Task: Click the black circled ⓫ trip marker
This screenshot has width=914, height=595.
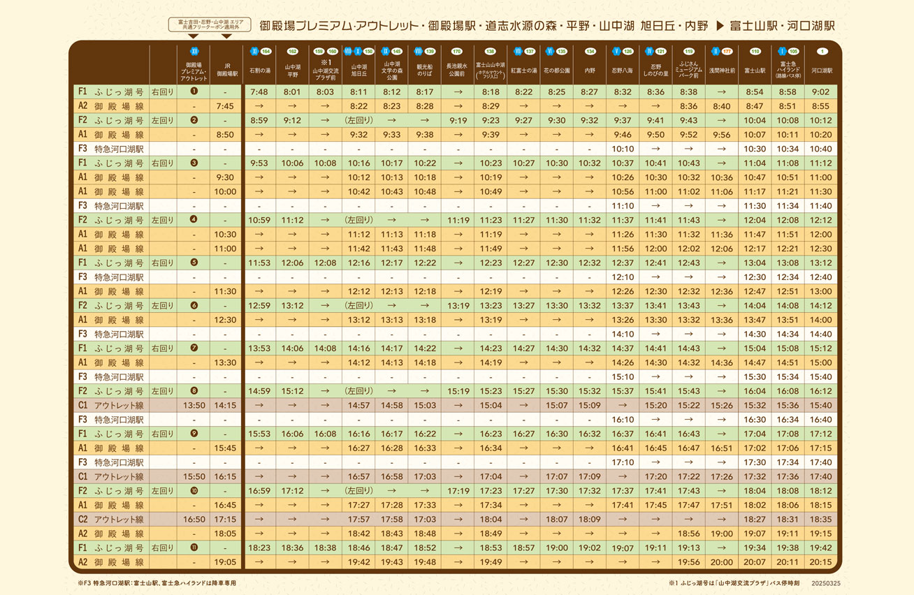Action: tap(194, 548)
